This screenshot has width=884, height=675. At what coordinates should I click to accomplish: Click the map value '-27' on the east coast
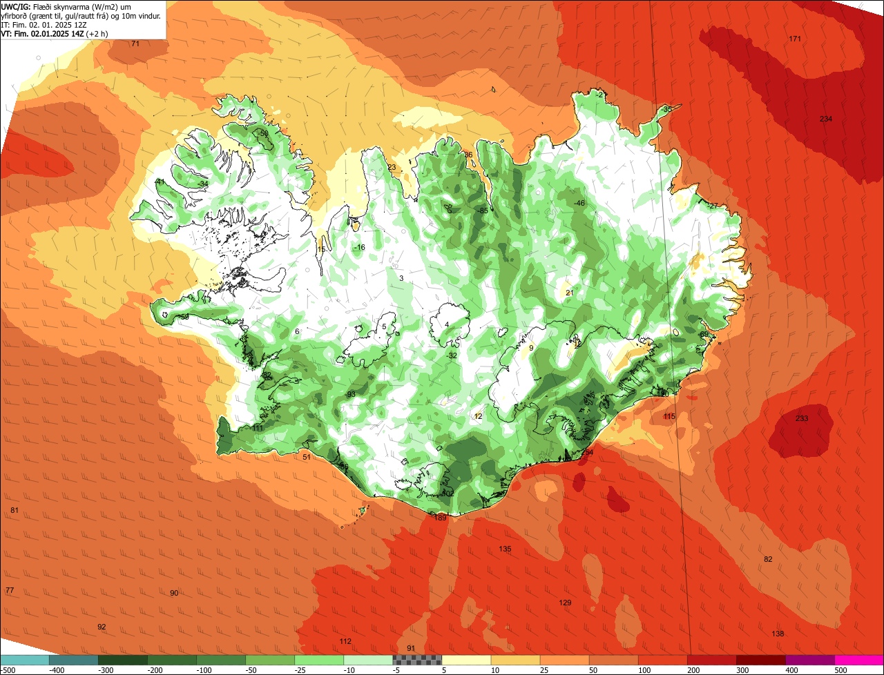713,206
